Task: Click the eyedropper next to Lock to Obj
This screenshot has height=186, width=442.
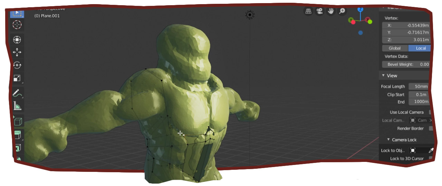Action: pyautogui.click(x=431, y=151)
